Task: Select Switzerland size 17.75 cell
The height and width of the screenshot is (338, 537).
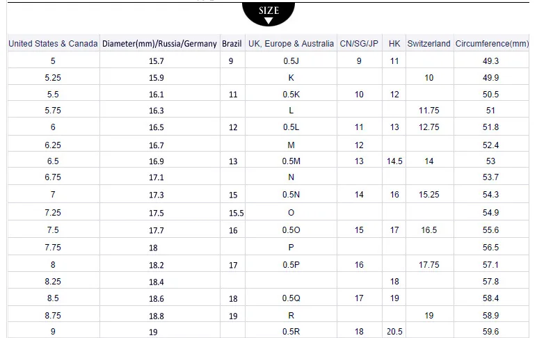Action: (x=429, y=264)
